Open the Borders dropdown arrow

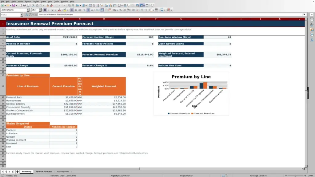(154, 10)
